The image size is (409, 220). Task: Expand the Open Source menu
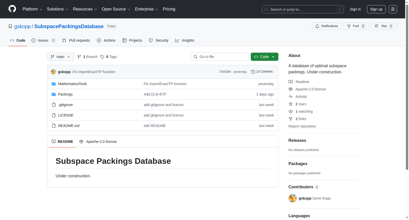tap(116, 9)
